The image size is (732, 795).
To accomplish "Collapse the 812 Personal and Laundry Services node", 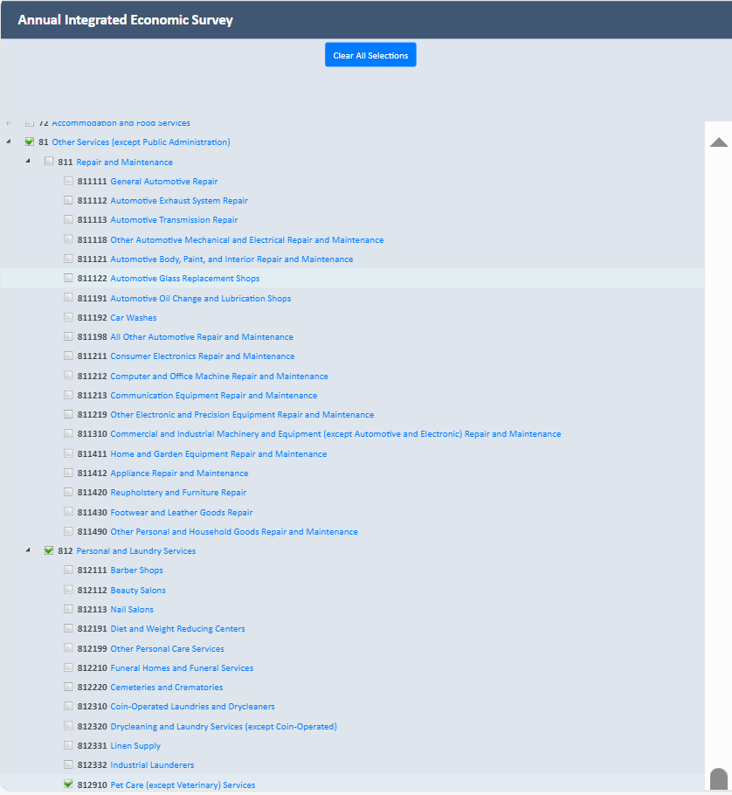I will tap(28, 550).
